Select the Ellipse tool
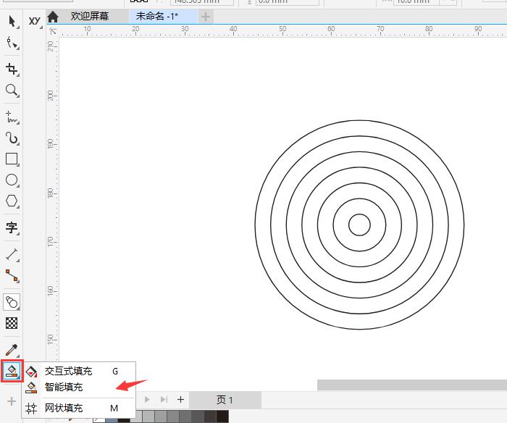507x423 pixels. click(x=12, y=180)
